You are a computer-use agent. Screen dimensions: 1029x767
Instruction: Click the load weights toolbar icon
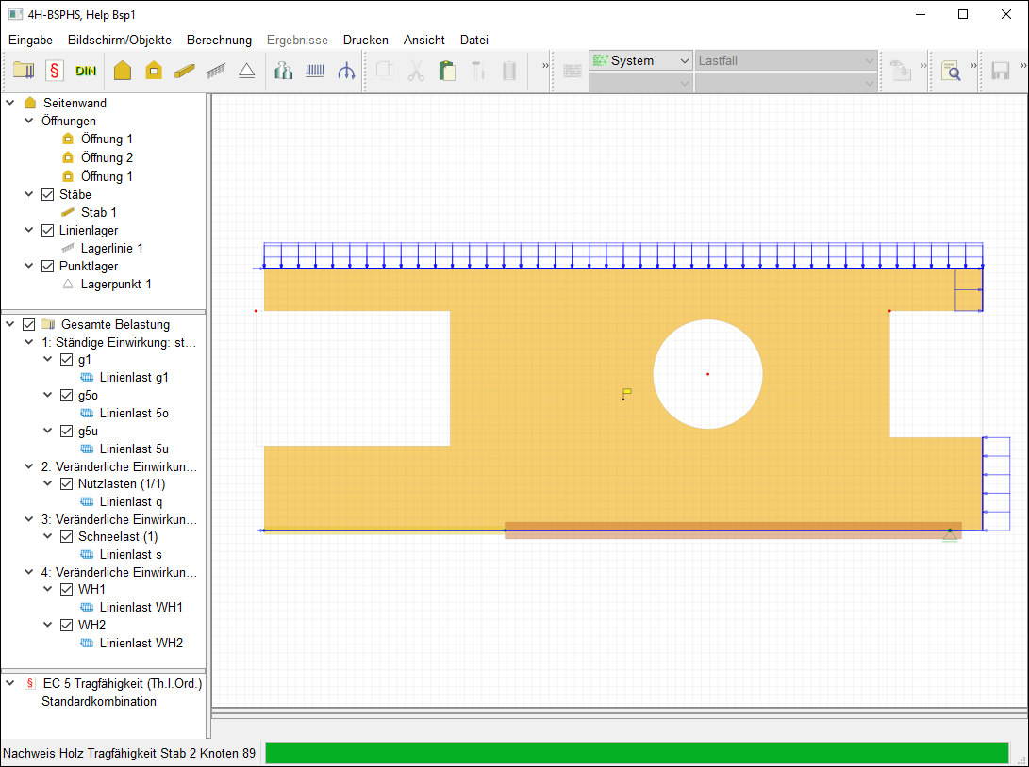(284, 71)
